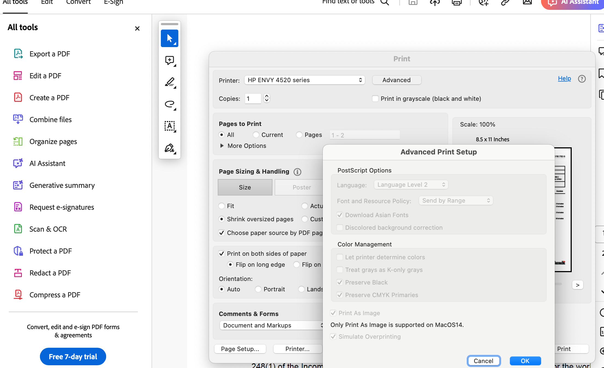Click the printer icon in top toolbar
The width and height of the screenshot is (604, 368).
point(456,3)
